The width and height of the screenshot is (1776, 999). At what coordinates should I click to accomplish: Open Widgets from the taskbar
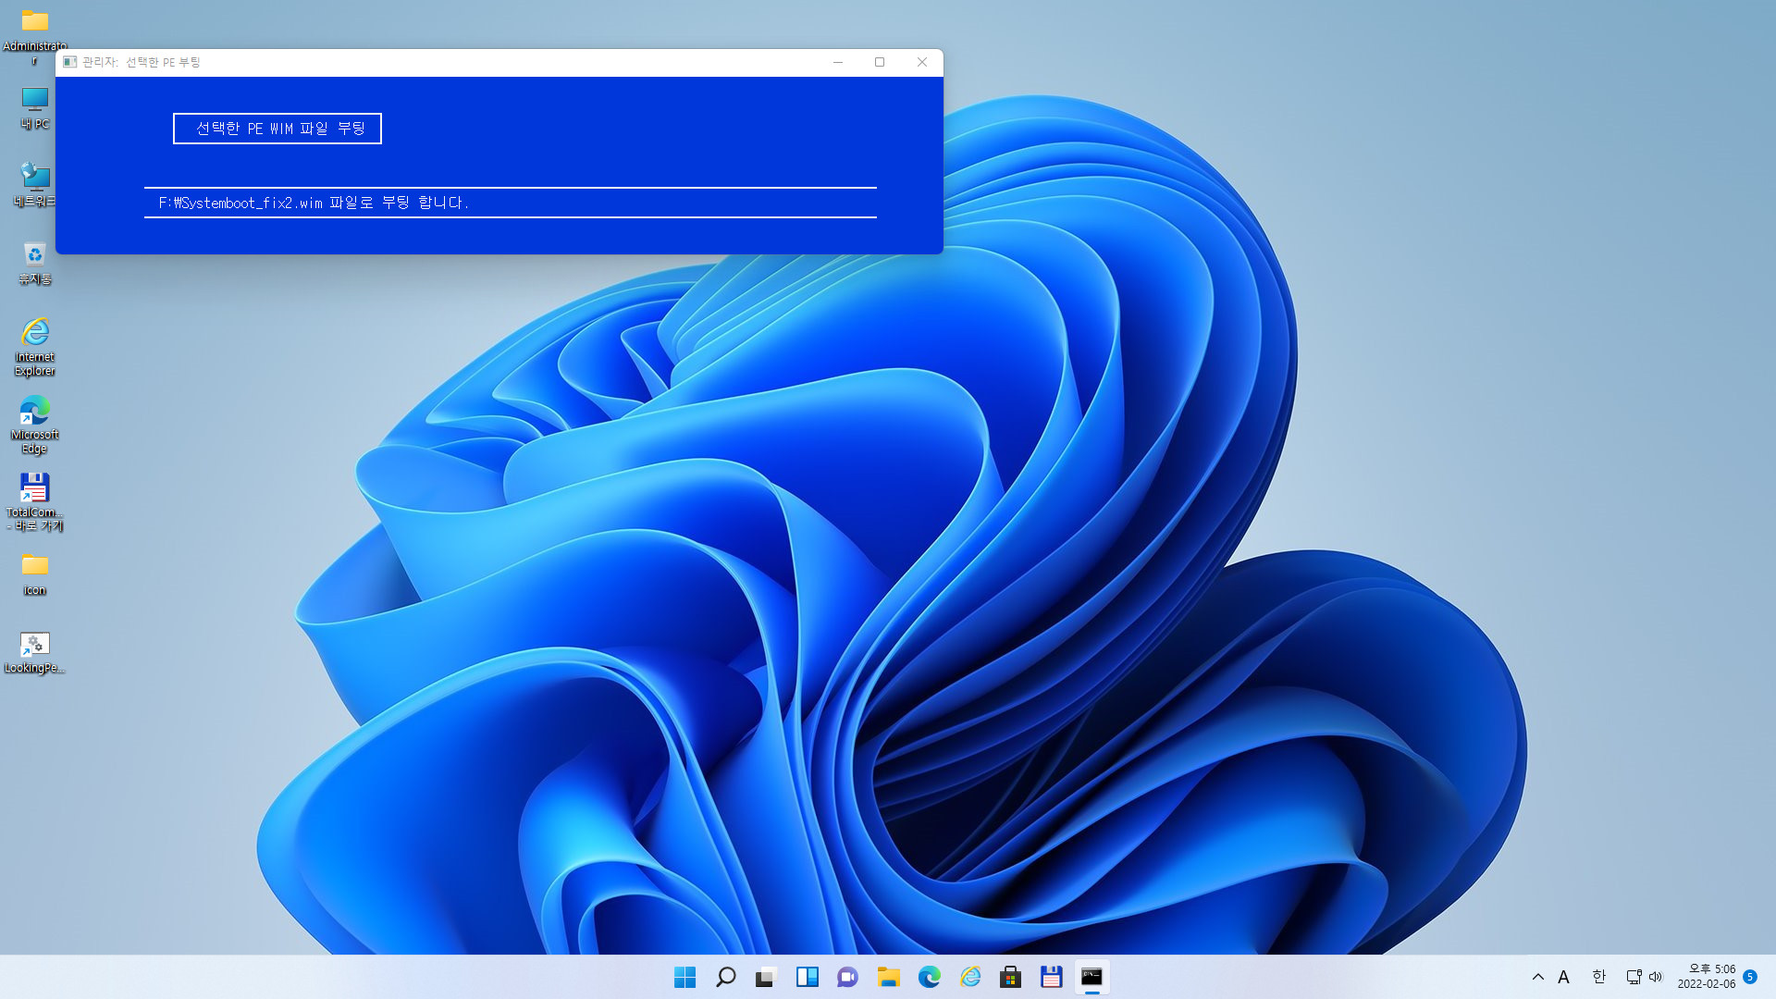tap(807, 977)
